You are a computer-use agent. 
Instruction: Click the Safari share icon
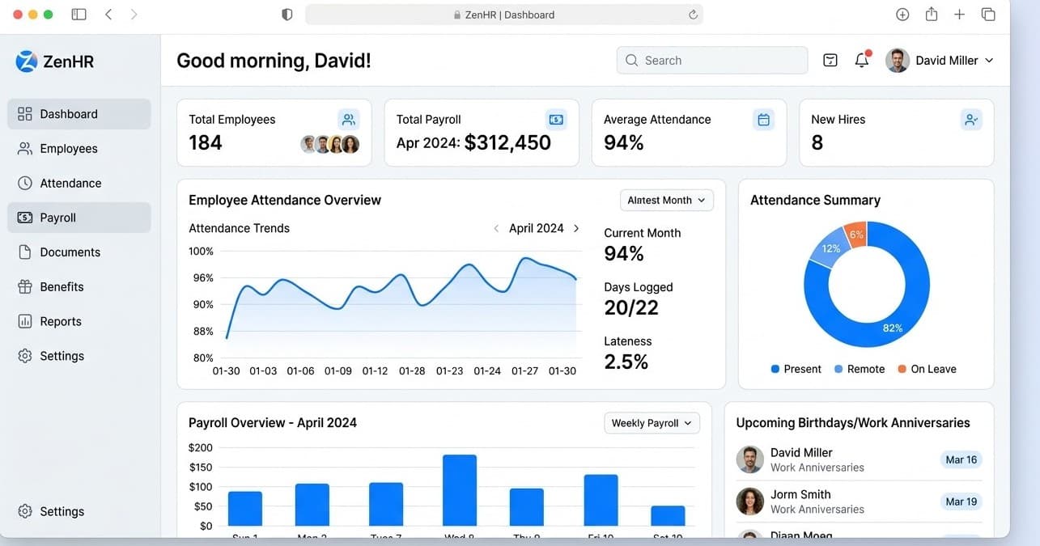pos(932,14)
